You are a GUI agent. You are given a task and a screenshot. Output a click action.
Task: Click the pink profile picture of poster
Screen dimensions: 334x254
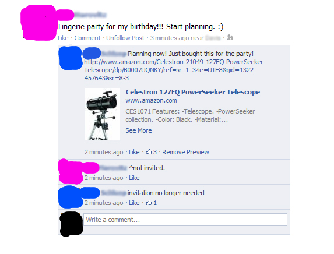pos(38,22)
